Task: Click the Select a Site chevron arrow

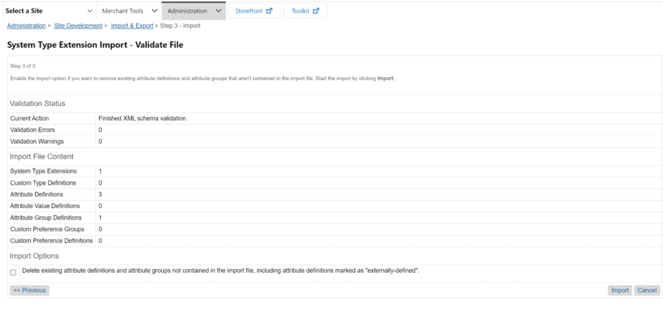Action: 89,11
